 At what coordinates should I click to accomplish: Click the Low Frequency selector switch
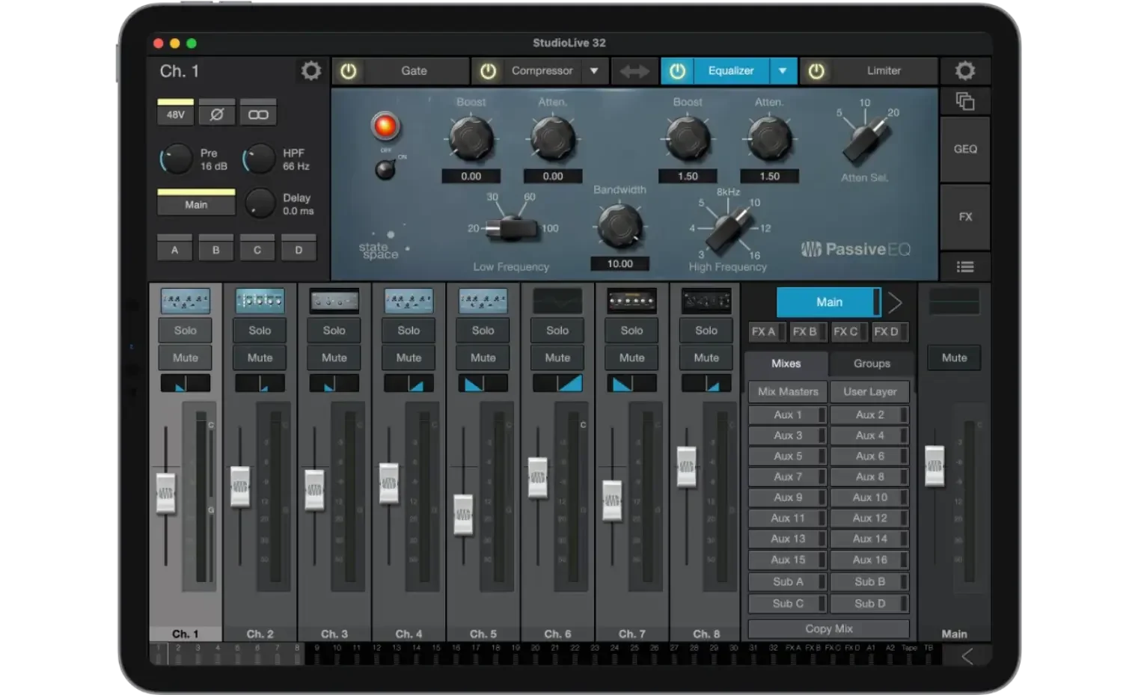tap(511, 228)
